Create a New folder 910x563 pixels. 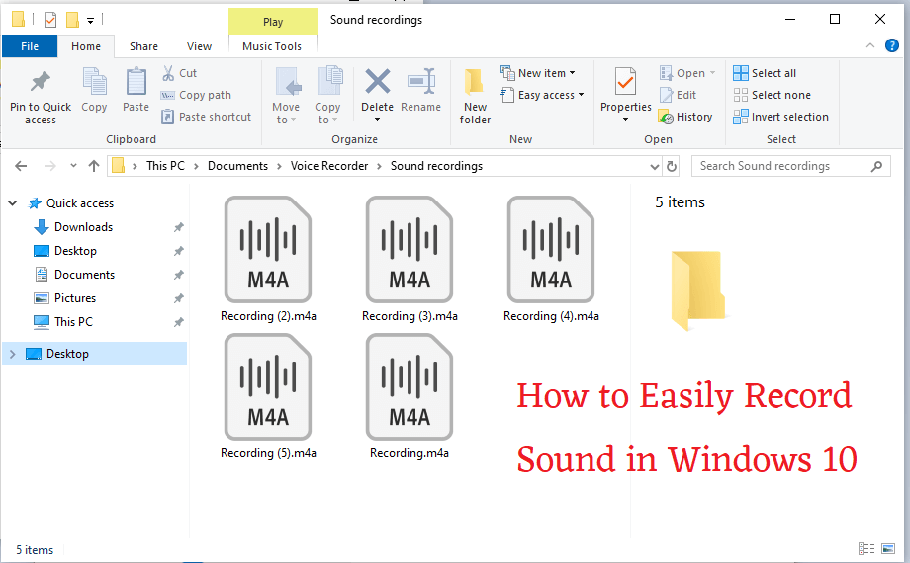point(475,95)
